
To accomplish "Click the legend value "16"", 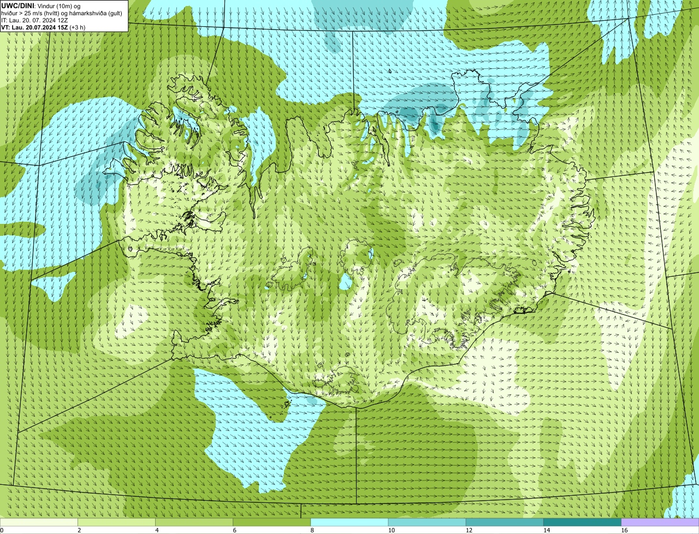I will click(624, 530).
